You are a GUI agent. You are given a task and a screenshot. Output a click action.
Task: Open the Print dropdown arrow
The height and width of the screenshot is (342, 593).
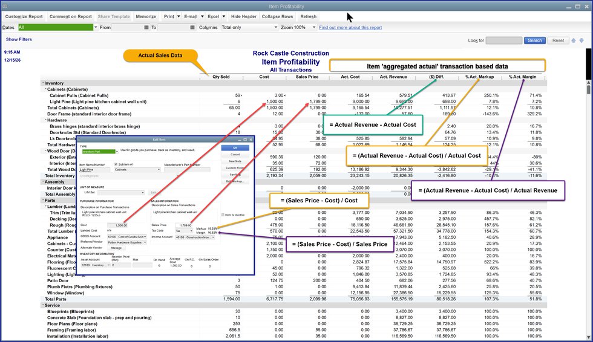178,17
